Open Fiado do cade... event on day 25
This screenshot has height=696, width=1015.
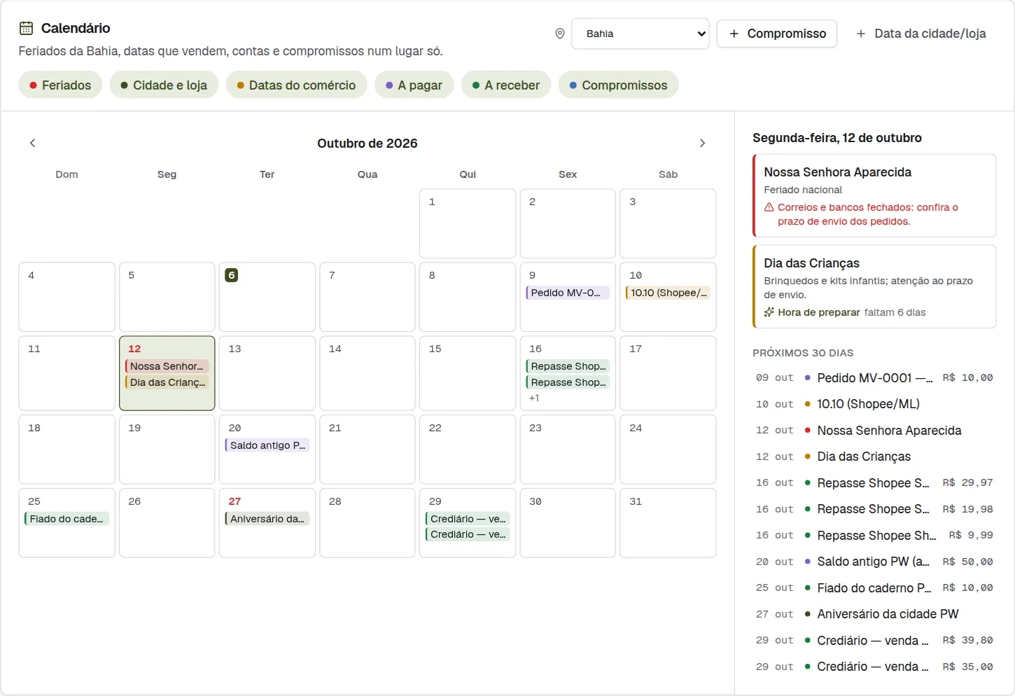tap(66, 519)
